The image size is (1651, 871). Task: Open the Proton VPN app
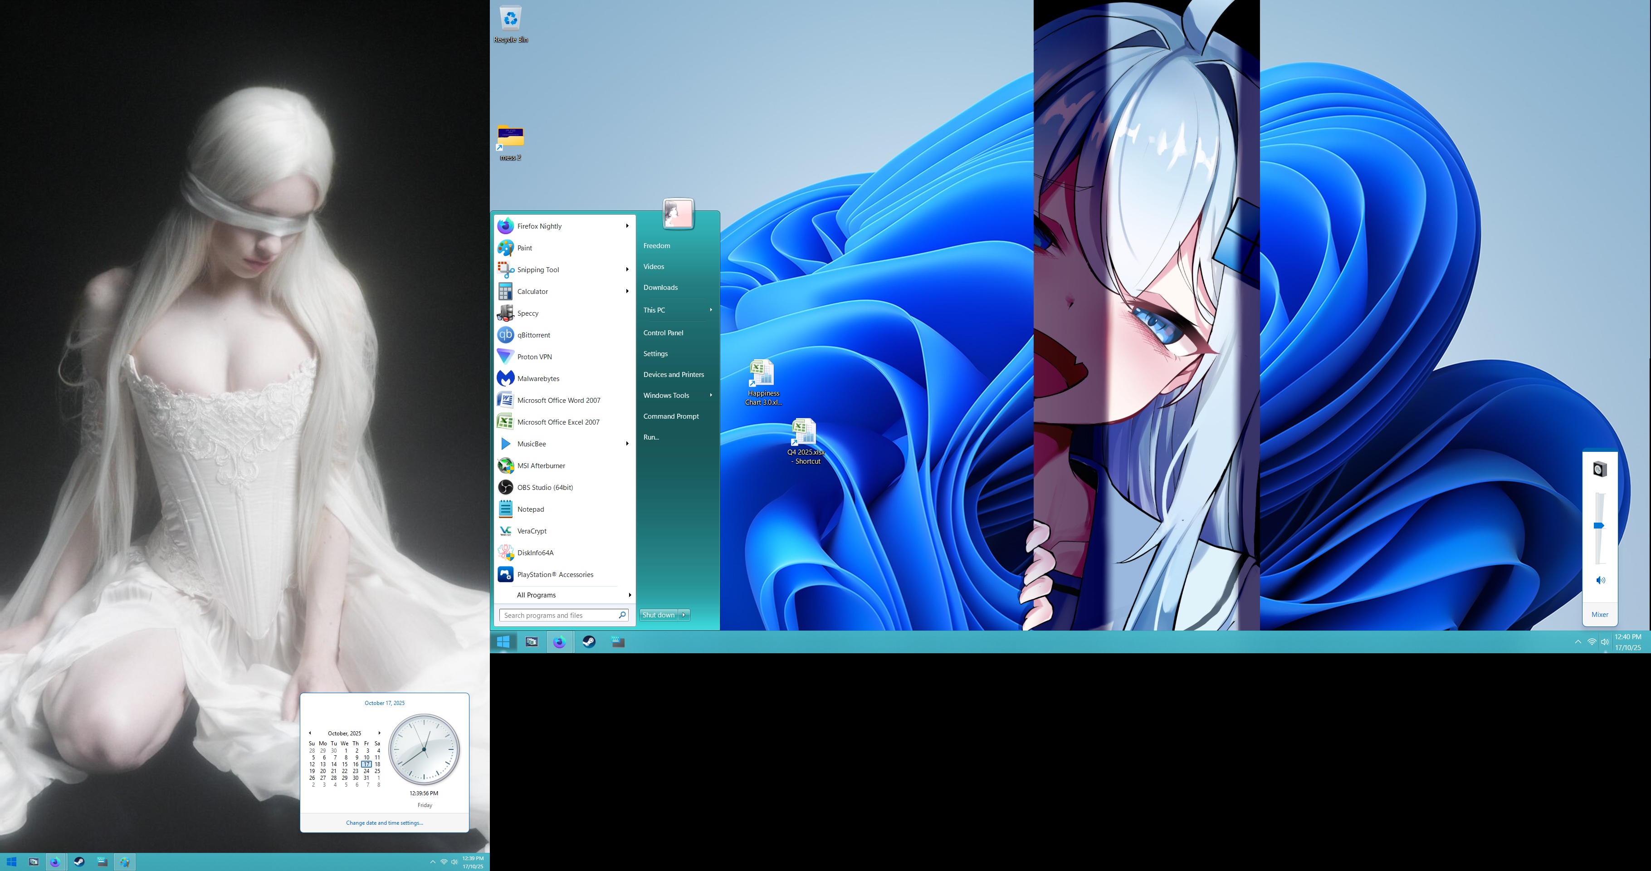pos(534,357)
